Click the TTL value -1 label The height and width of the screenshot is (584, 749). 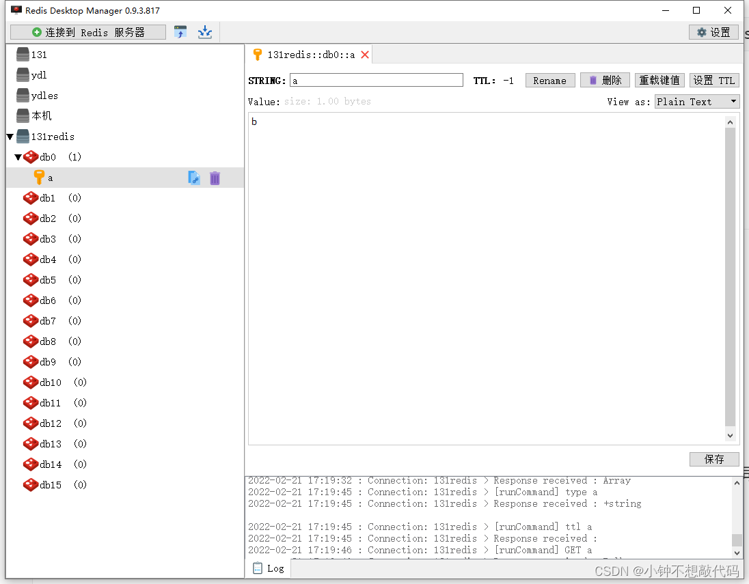(x=508, y=81)
